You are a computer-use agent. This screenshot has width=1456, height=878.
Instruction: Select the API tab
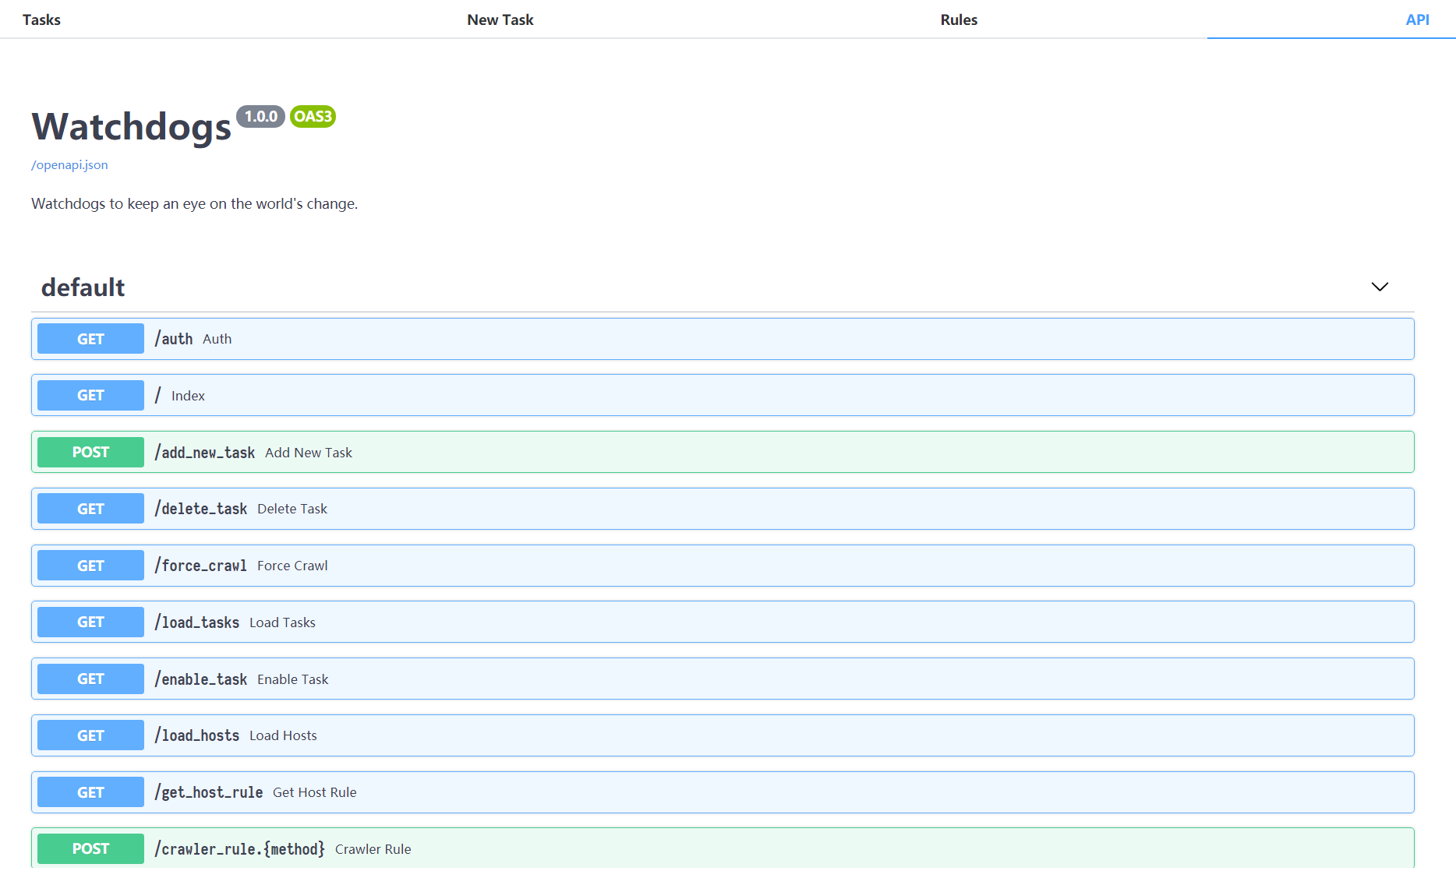[x=1416, y=19]
